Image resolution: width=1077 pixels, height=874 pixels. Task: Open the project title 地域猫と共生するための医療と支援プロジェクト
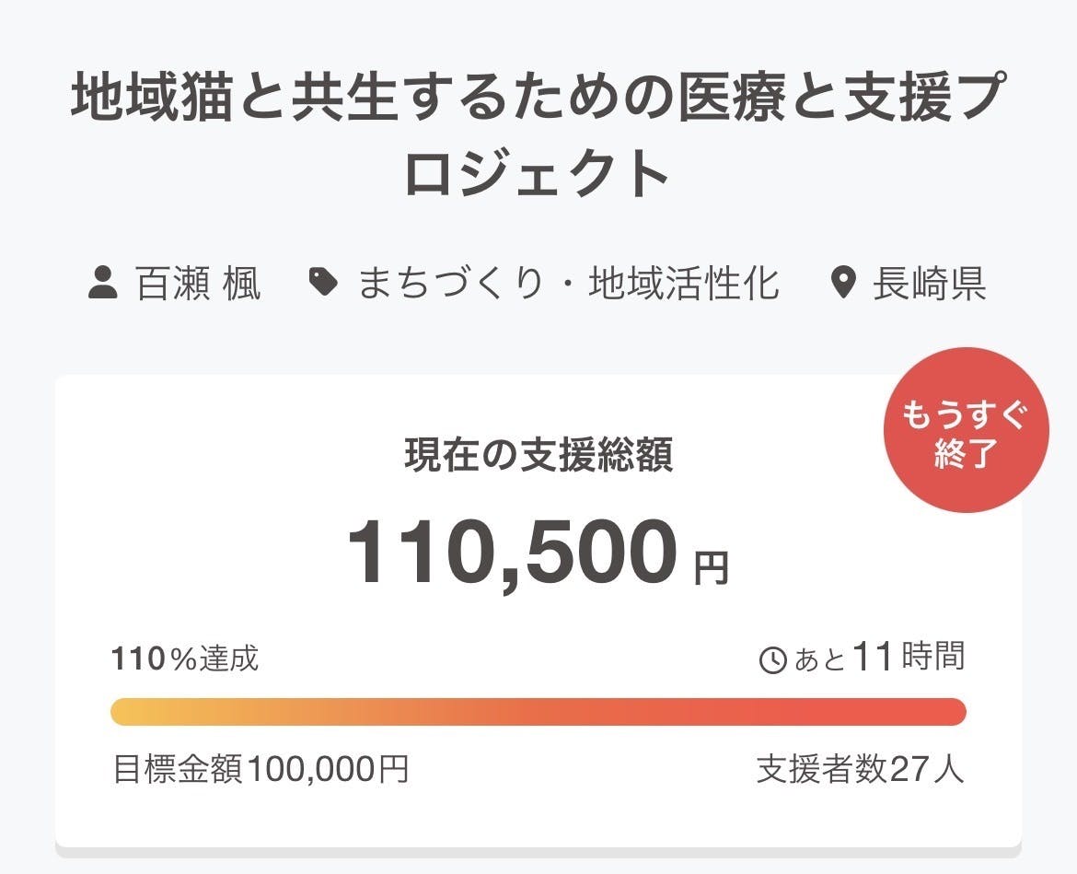pyautogui.click(x=538, y=135)
